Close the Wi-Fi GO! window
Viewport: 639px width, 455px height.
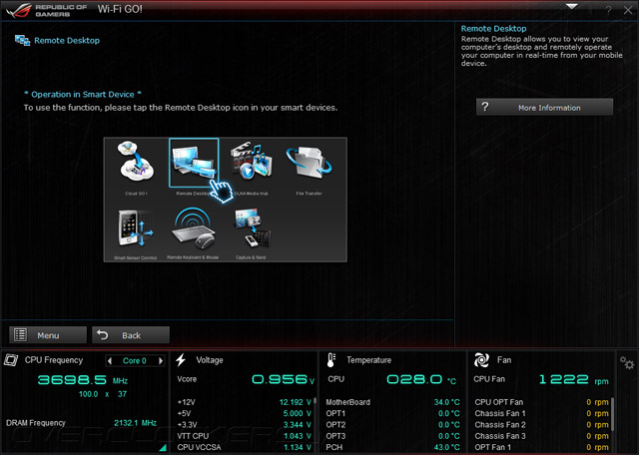point(628,11)
